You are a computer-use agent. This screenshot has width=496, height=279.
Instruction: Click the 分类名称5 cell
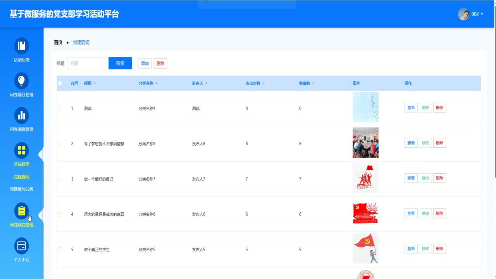coord(147,250)
